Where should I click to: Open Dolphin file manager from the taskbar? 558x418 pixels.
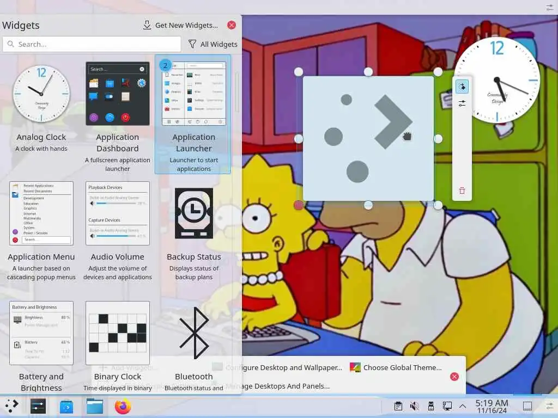[x=95, y=406]
